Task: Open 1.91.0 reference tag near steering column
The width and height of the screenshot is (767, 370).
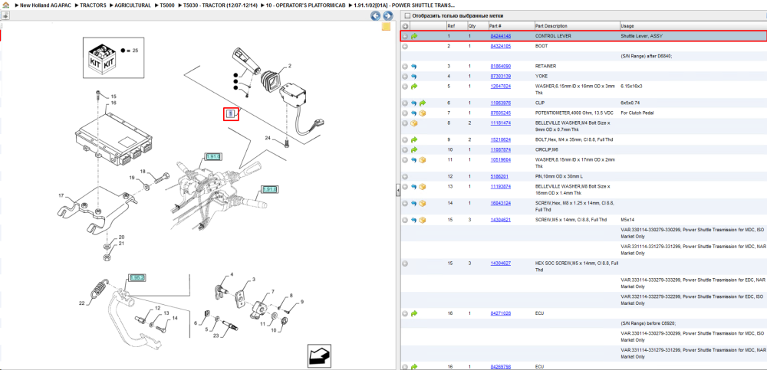Action: pos(213,157)
